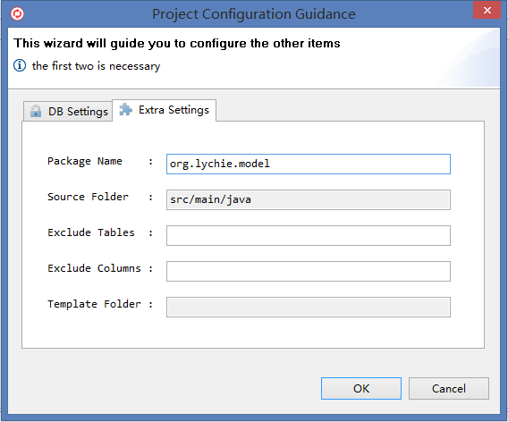Click the padlock icon on DB Settings tab
The image size is (508, 422).
click(36, 111)
